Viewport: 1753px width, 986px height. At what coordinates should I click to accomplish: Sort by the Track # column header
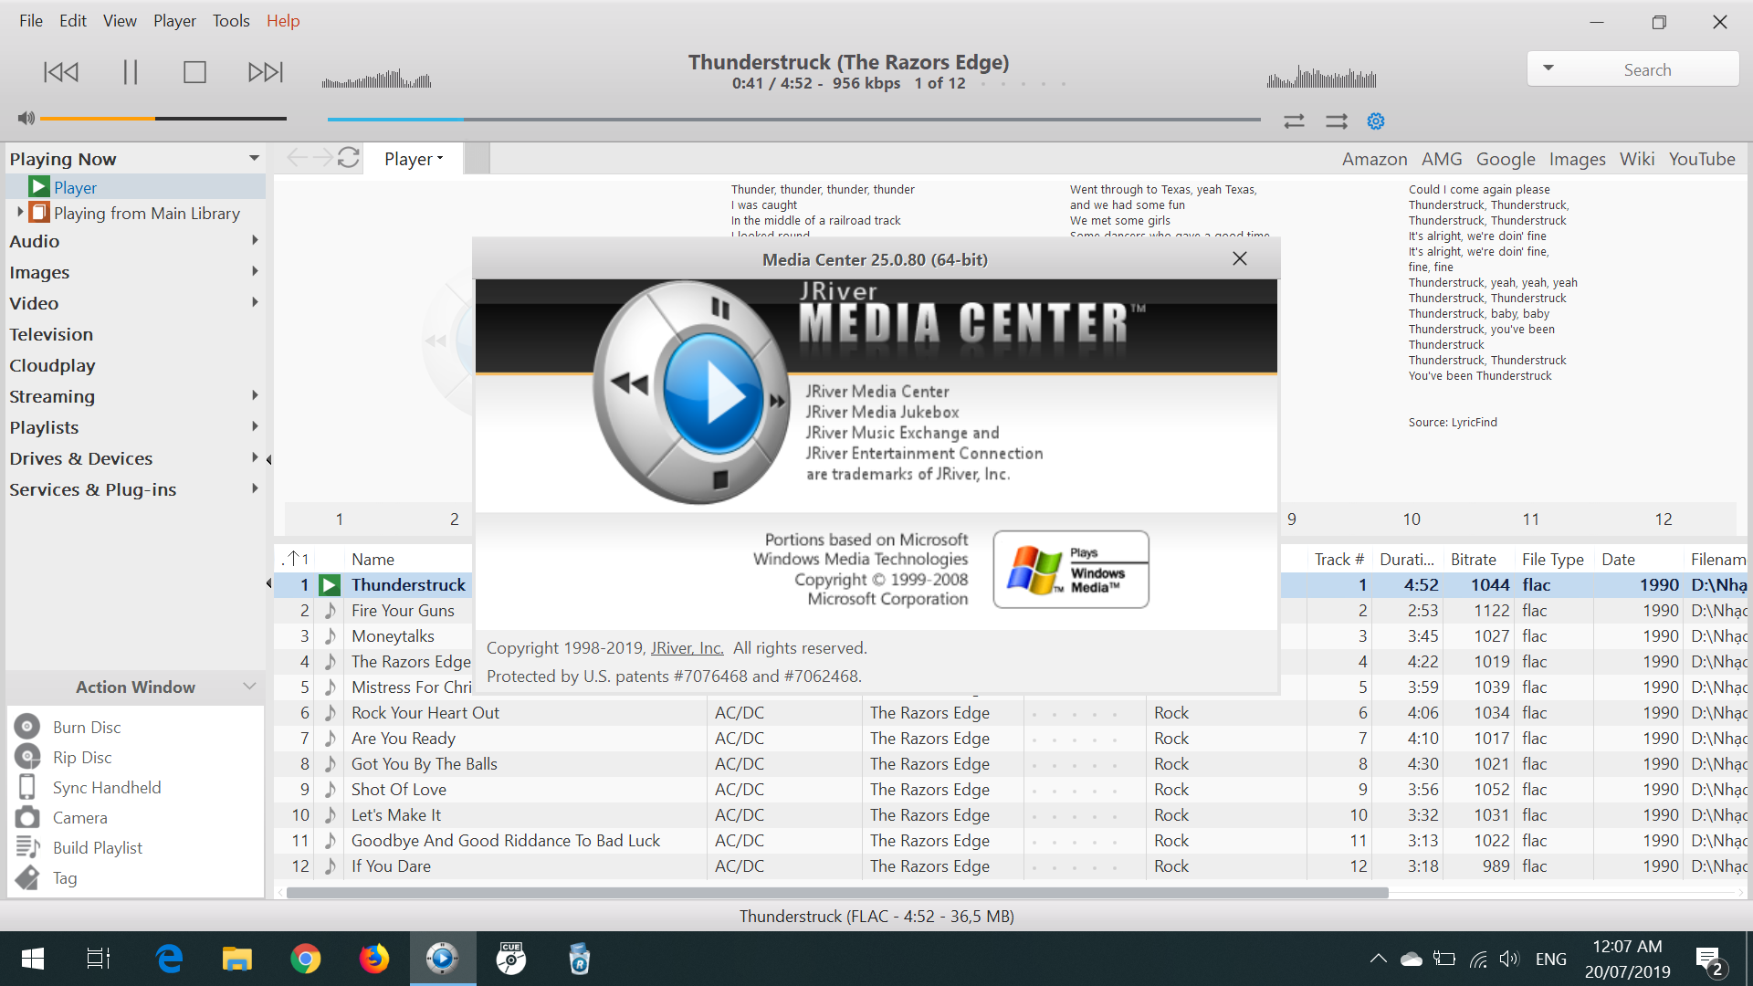click(1339, 559)
